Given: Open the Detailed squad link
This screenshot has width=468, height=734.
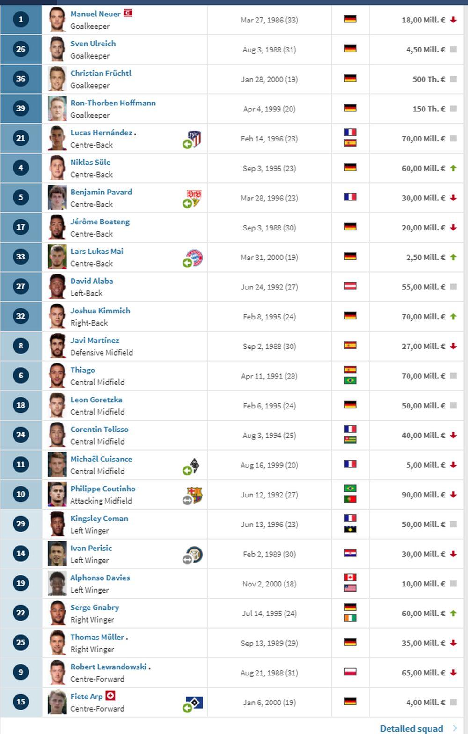Looking at the screenshot, I should click(x=411, y=728).
